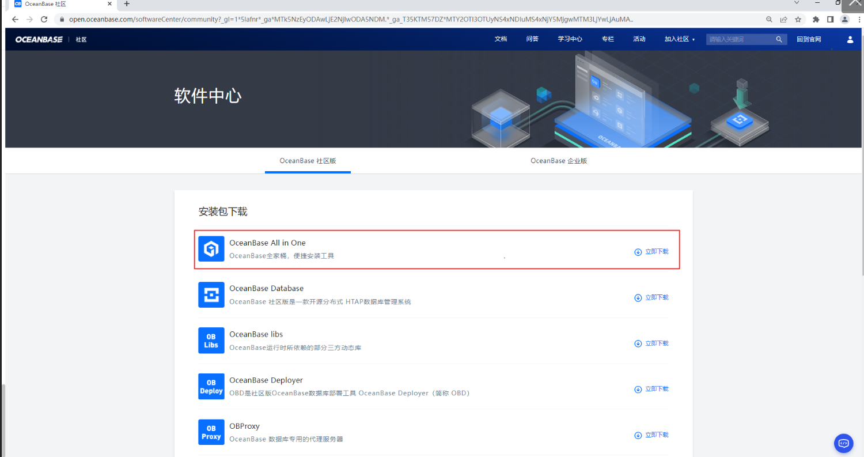This screenshot has width=864, height=457.
Task: Click the browser reload icon
Action: [44, 18]
